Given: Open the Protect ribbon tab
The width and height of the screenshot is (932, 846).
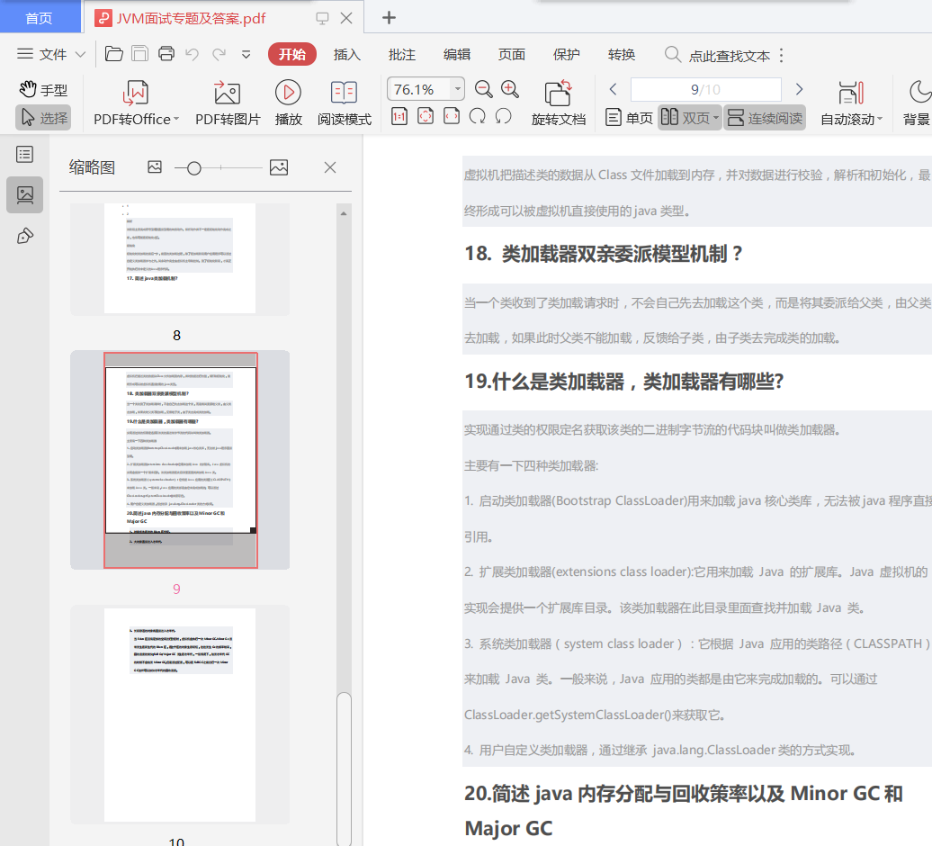Looking at the screenshot, I should point(567,55).
